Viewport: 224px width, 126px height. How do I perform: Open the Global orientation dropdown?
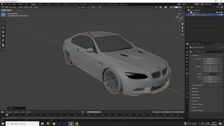pos(82,7)
